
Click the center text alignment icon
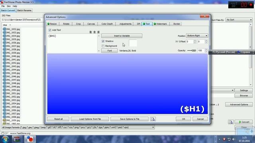click(94, 32)
